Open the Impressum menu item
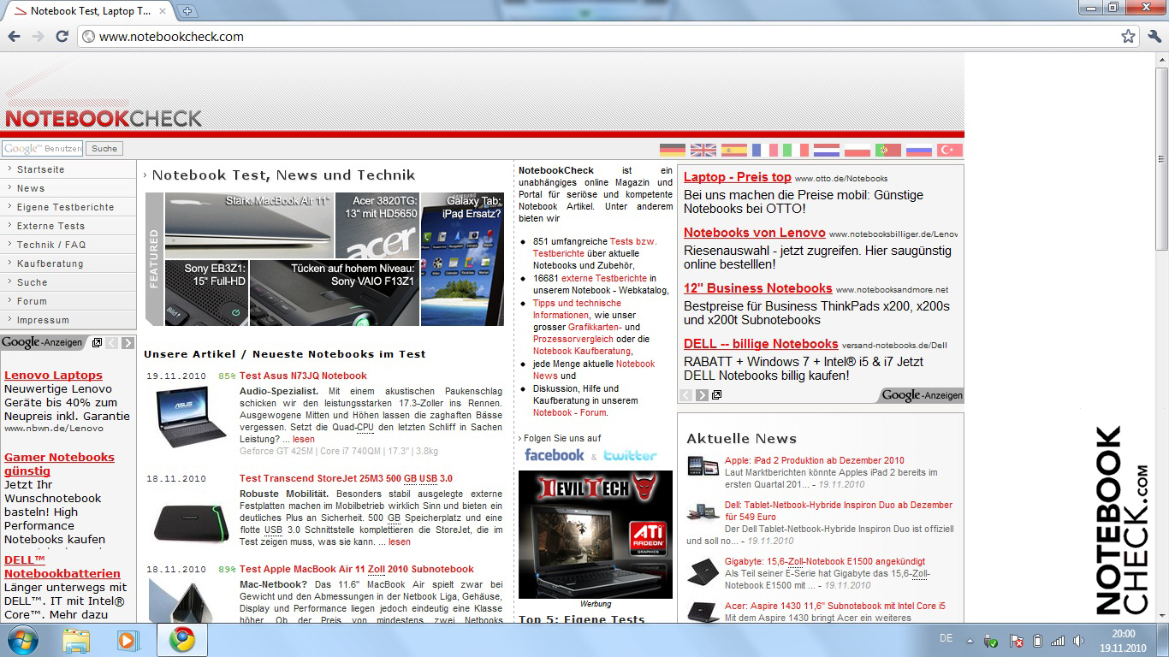1169x657 pixels. 68,320
